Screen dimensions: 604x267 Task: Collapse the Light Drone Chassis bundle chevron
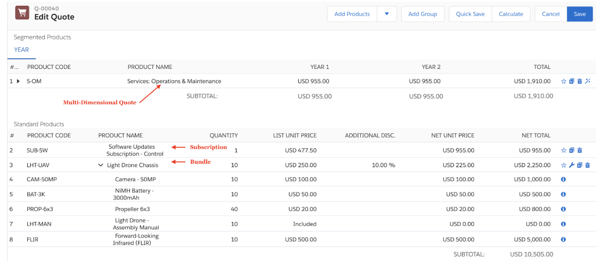click(x=100, y=165)
